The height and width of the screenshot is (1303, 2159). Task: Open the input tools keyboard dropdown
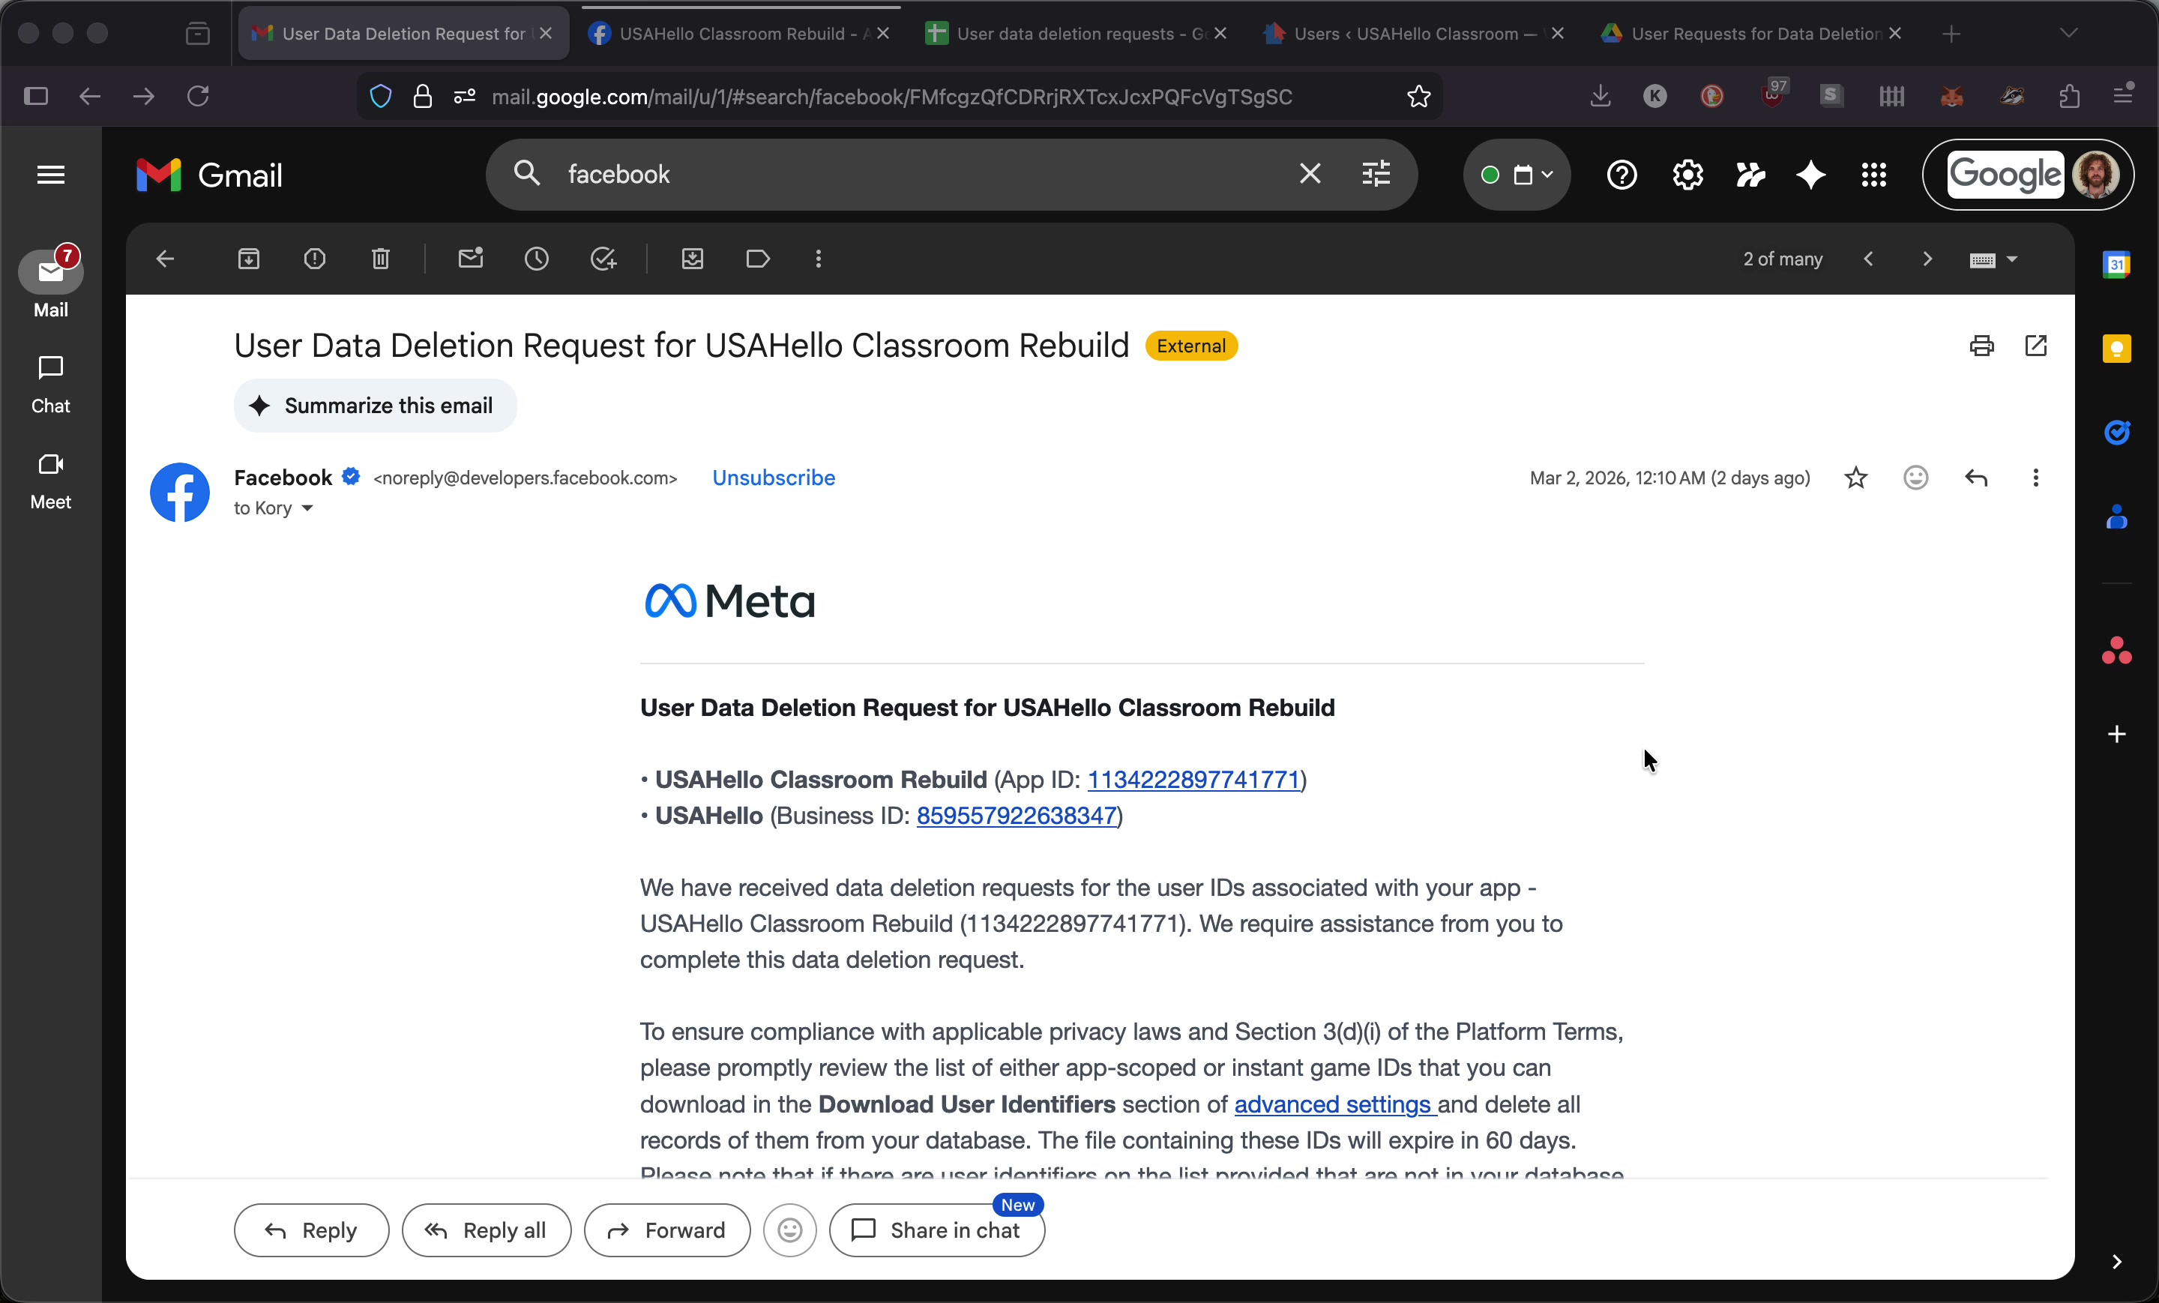click(x=1993, y=259)
